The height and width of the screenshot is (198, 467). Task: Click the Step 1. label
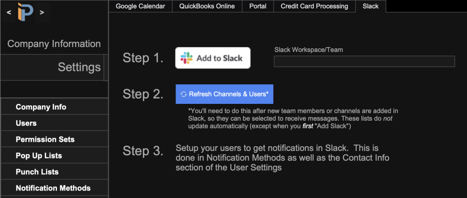143,58
